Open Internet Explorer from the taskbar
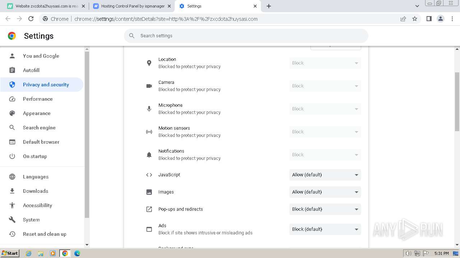 [29, 253]
